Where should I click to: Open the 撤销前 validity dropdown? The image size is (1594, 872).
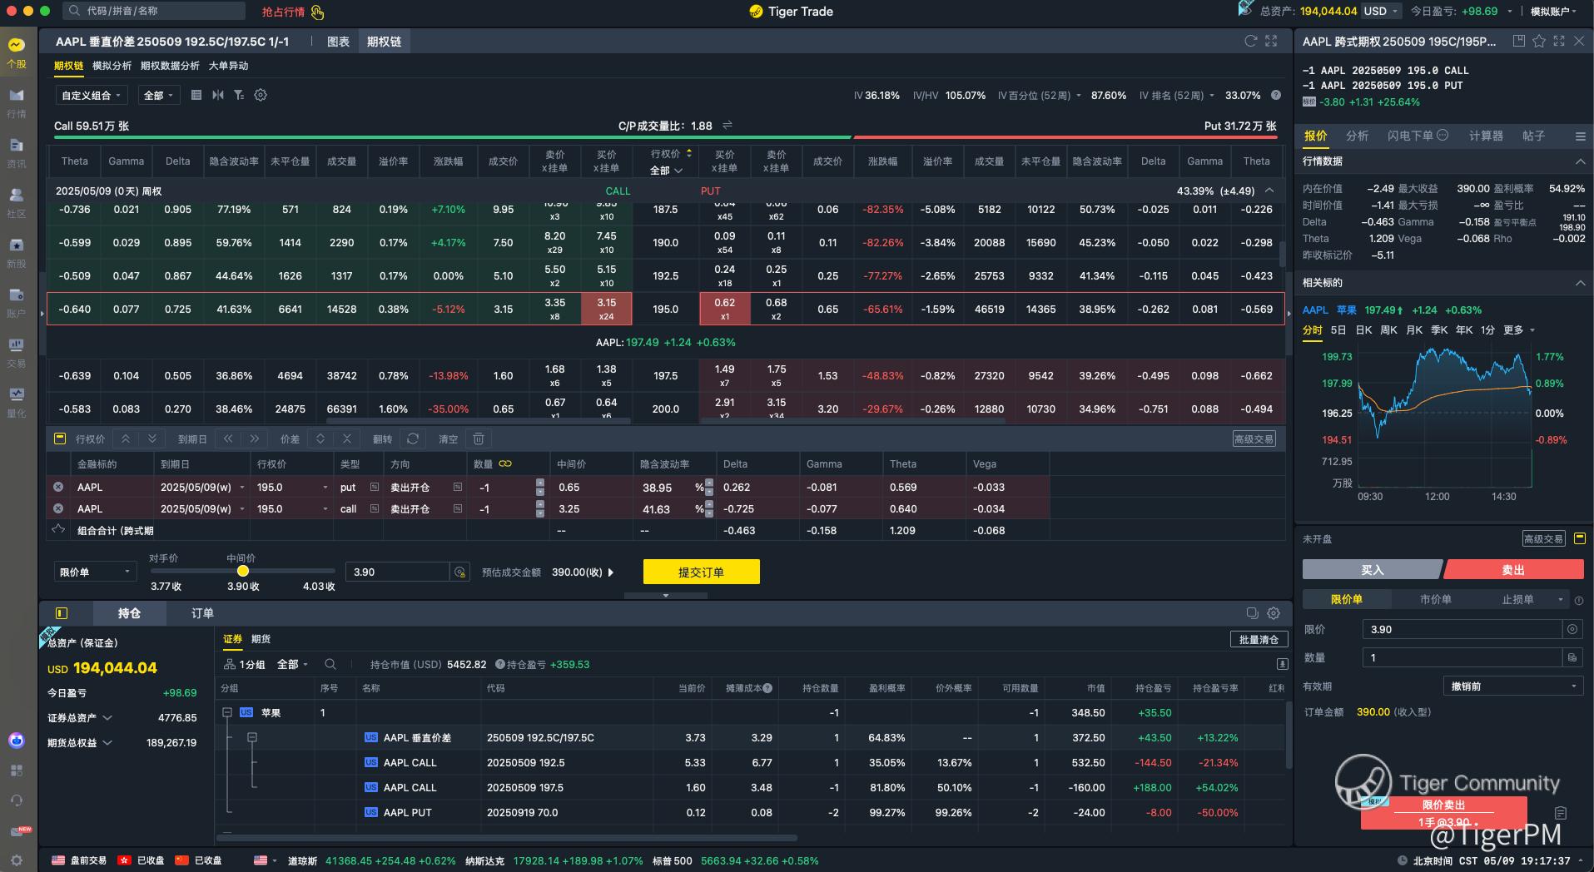pyautogui.click(x=1512, y=686)
